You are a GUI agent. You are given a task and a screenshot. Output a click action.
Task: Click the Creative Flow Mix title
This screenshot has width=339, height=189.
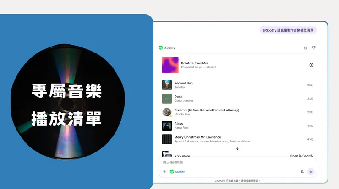tap(194, 63)
